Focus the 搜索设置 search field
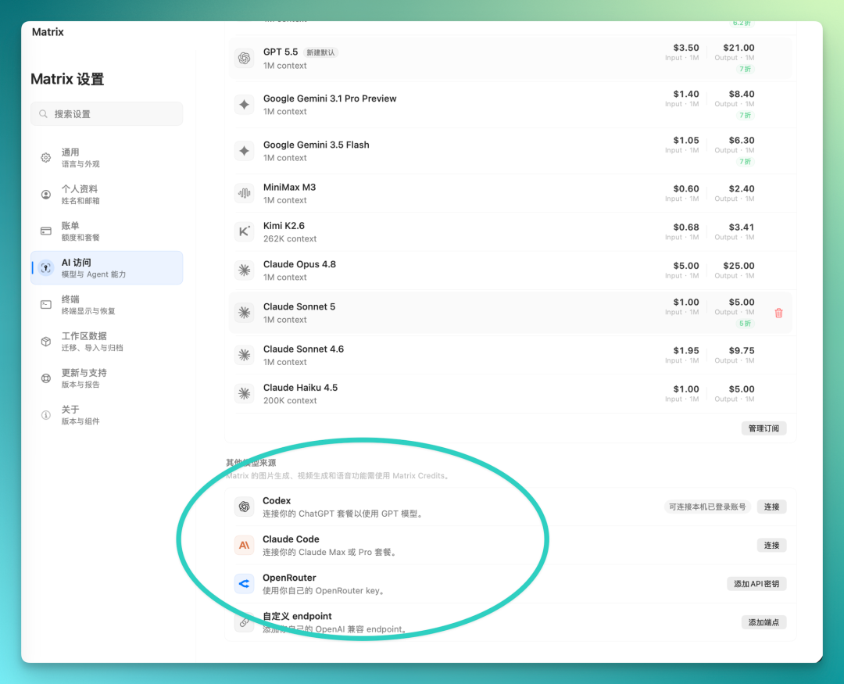 [x=106, y=114]
